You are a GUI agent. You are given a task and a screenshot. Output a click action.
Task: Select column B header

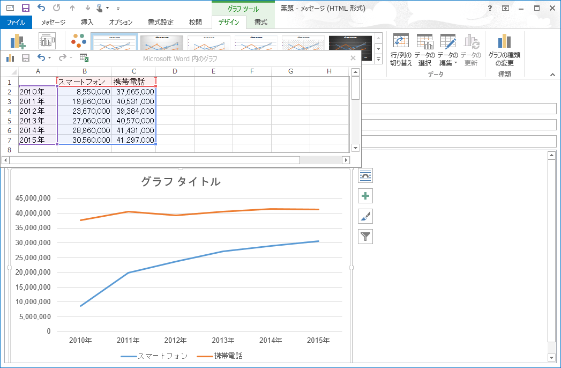85,71
